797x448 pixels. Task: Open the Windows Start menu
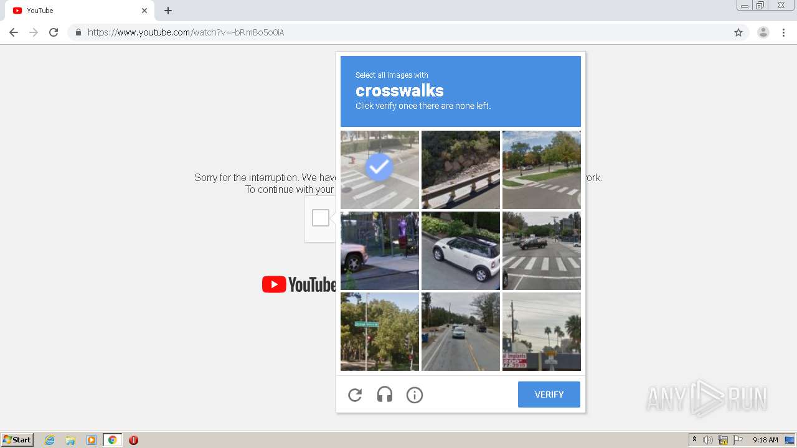[x=17, y=439]
